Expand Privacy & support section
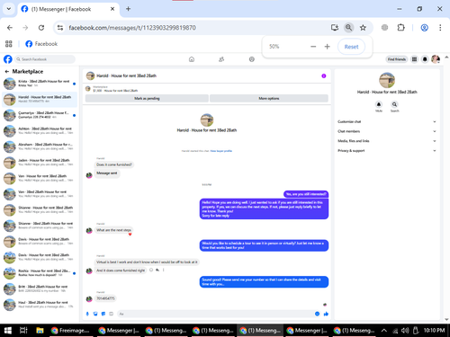Image resolution: width=450 pixels, height=337 pixels. 387,151
